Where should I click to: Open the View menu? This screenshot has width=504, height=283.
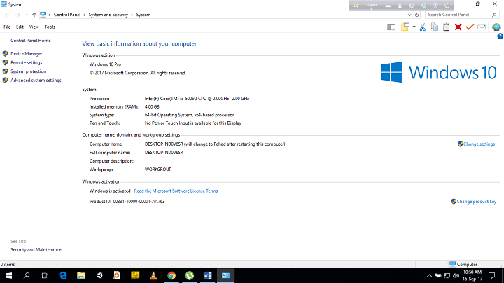click(x=34, y=27)
